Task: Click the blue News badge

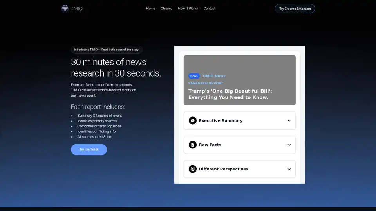Action: (194, 76)
